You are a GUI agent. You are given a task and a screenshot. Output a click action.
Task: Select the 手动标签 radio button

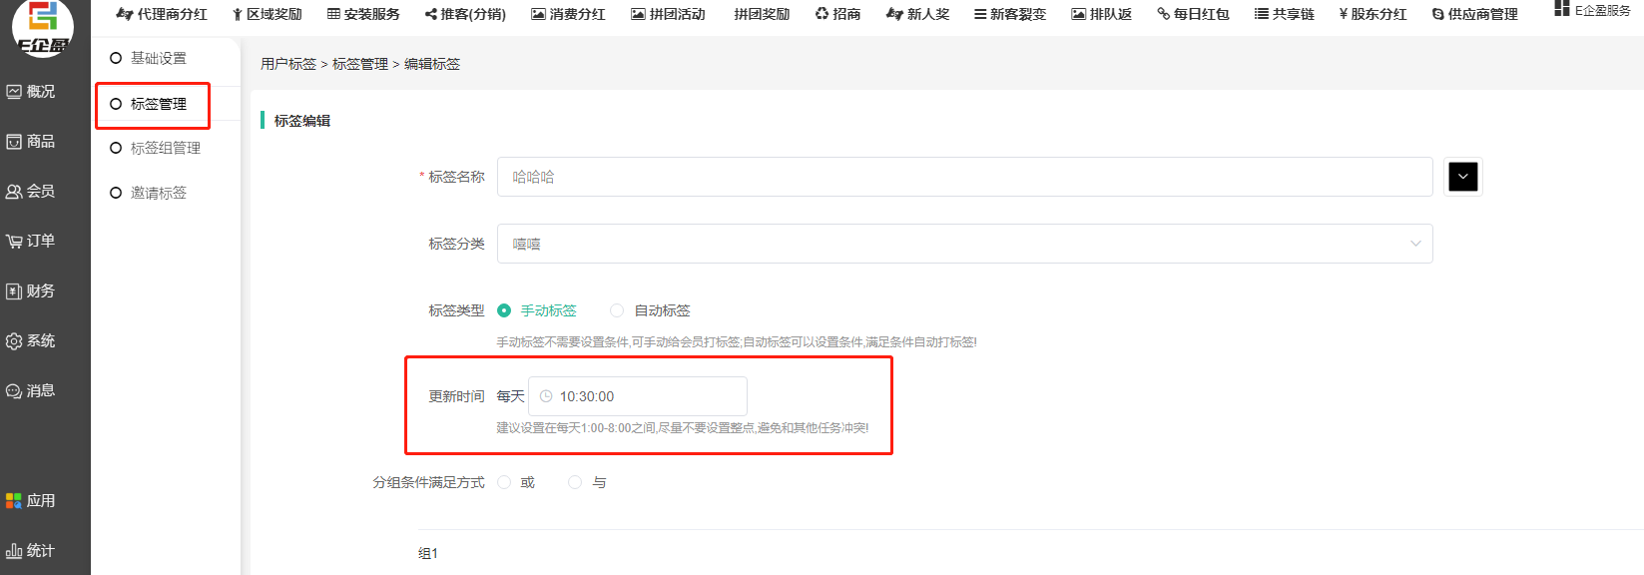coord(504,310)
